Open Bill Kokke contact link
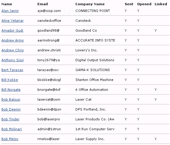The image size is (170, 145). tap(10, 80)
